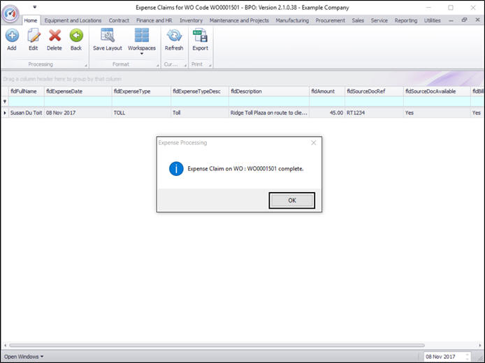The height and width of the screenshot is (363, 485).
Task: Click the Add expense claim icon
Action: coord(12,36)
